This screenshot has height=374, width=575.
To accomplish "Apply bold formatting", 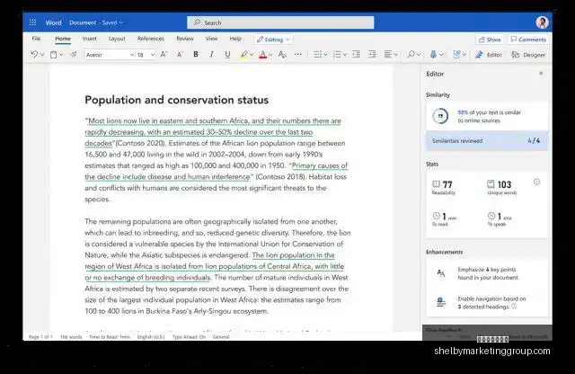I will (196, 54).
